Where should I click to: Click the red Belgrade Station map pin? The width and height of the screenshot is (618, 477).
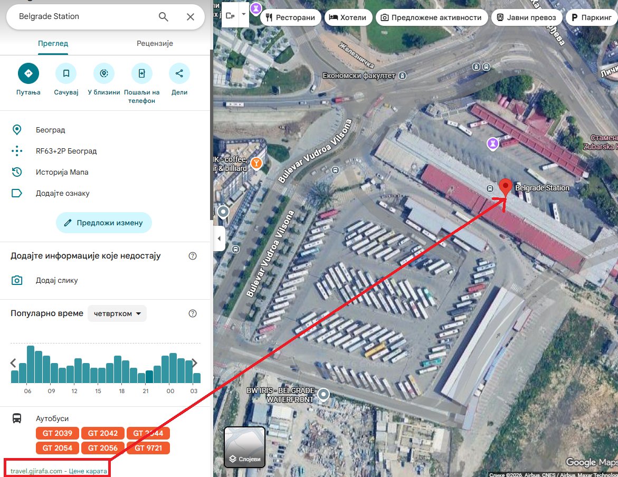pos(505,187)
